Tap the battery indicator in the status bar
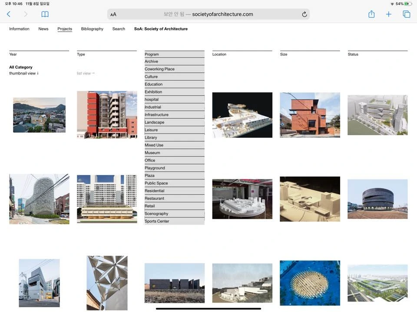Screen dimensions: 417x312 point(408,4)
